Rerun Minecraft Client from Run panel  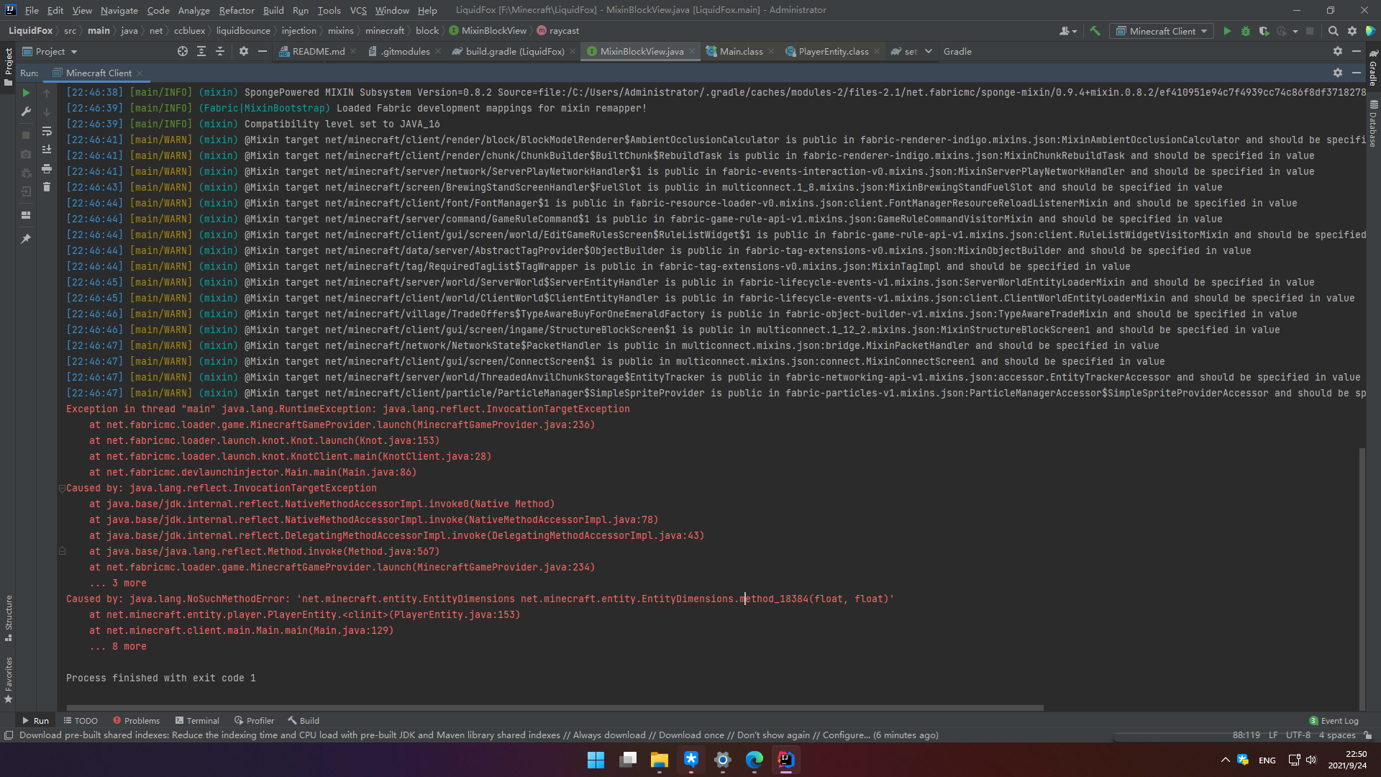(x=26, y=93)
